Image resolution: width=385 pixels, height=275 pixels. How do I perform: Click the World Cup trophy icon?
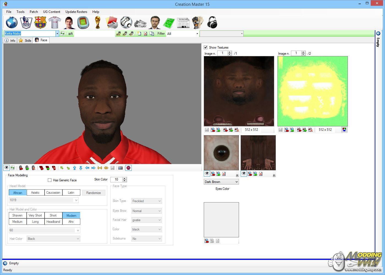point(97,23)
